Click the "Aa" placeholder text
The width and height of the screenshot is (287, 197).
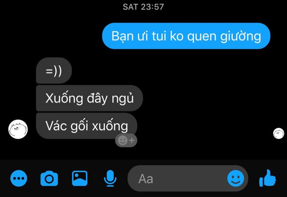(146, 179)
